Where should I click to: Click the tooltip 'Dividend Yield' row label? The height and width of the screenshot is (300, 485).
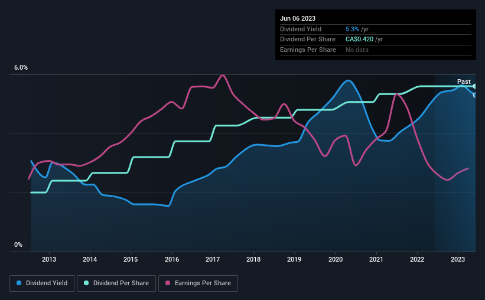pos(301,29)
